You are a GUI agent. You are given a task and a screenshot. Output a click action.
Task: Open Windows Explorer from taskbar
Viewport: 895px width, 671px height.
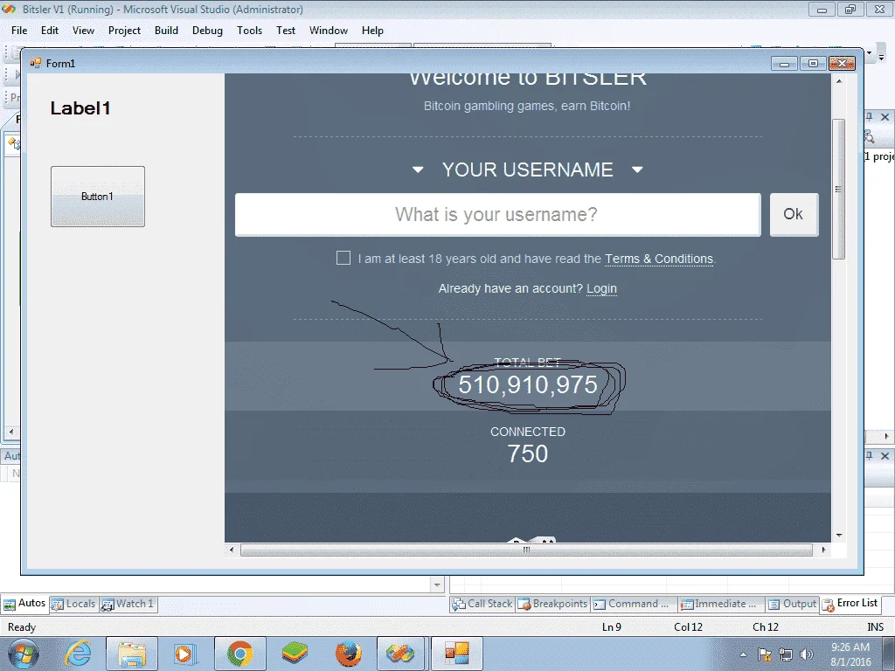click(x=132, y=654)
